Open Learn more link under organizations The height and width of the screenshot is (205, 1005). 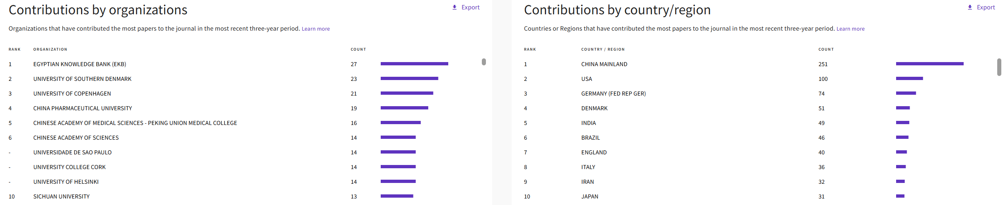point(316,29)
